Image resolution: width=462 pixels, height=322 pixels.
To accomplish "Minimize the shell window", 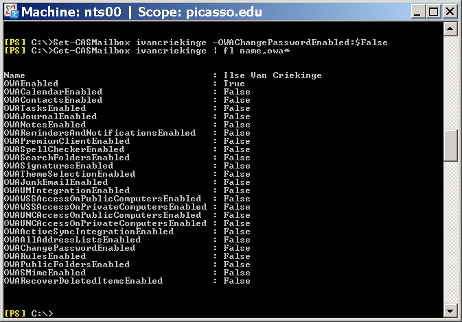I will [x=418, y=12].
